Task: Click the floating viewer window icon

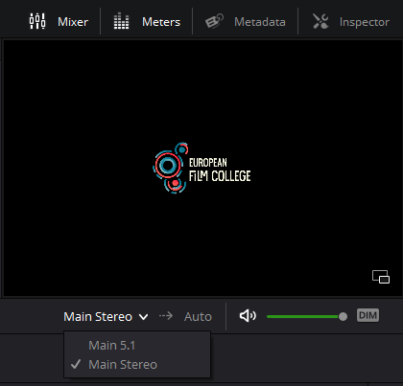Action: [x=381, y=277]
